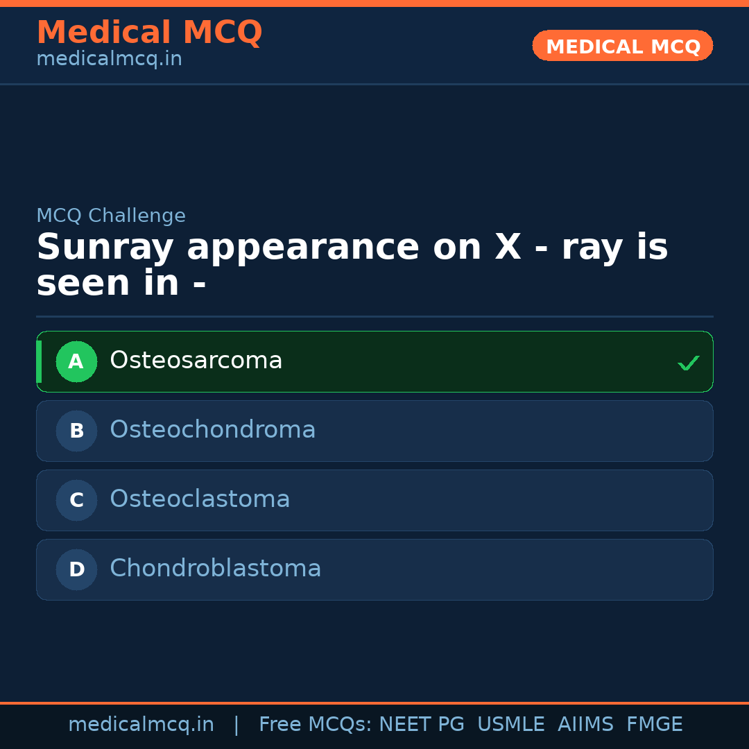The image size is (749, 749).
Task: Select the Osteochondroma answer option
Action: click(x=374, y=431)
